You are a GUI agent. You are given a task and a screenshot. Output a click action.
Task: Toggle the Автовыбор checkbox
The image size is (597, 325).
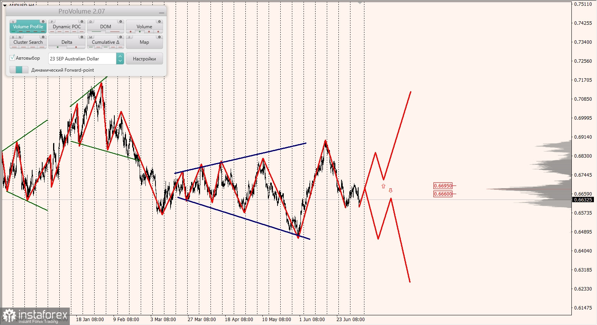pyautogui.click(x=12, y=58)
